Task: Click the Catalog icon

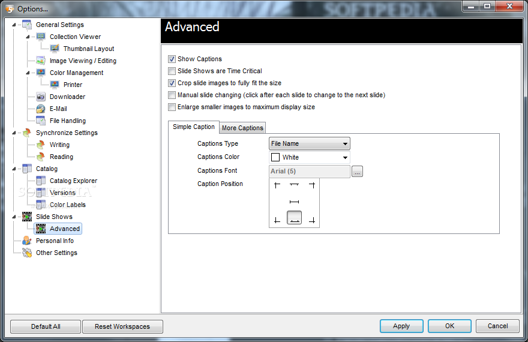Action: 27,169
